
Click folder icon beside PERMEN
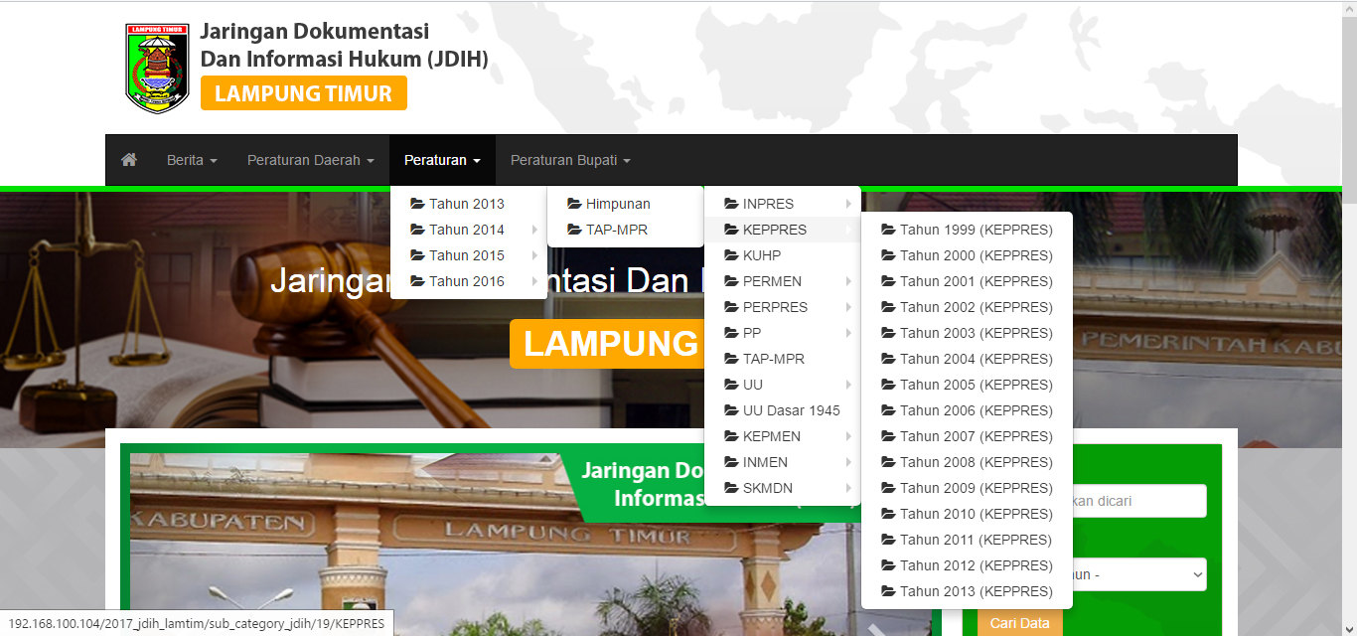pos(731,281)
